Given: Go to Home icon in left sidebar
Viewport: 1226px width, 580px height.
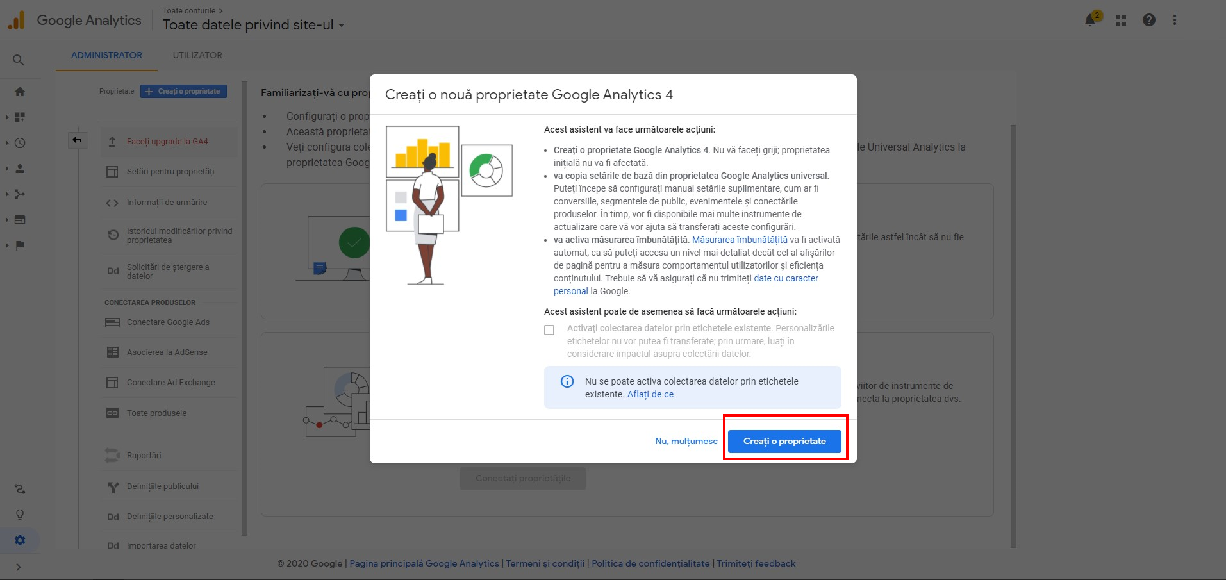Looking at the screenshot, I should (20, 92).
